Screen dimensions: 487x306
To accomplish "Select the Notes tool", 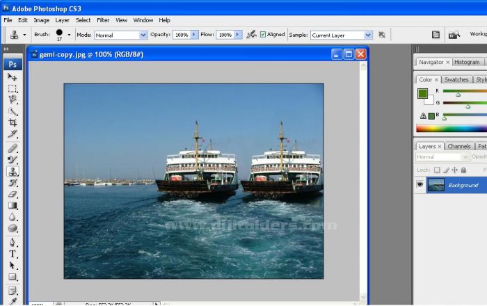I will 13,291.
